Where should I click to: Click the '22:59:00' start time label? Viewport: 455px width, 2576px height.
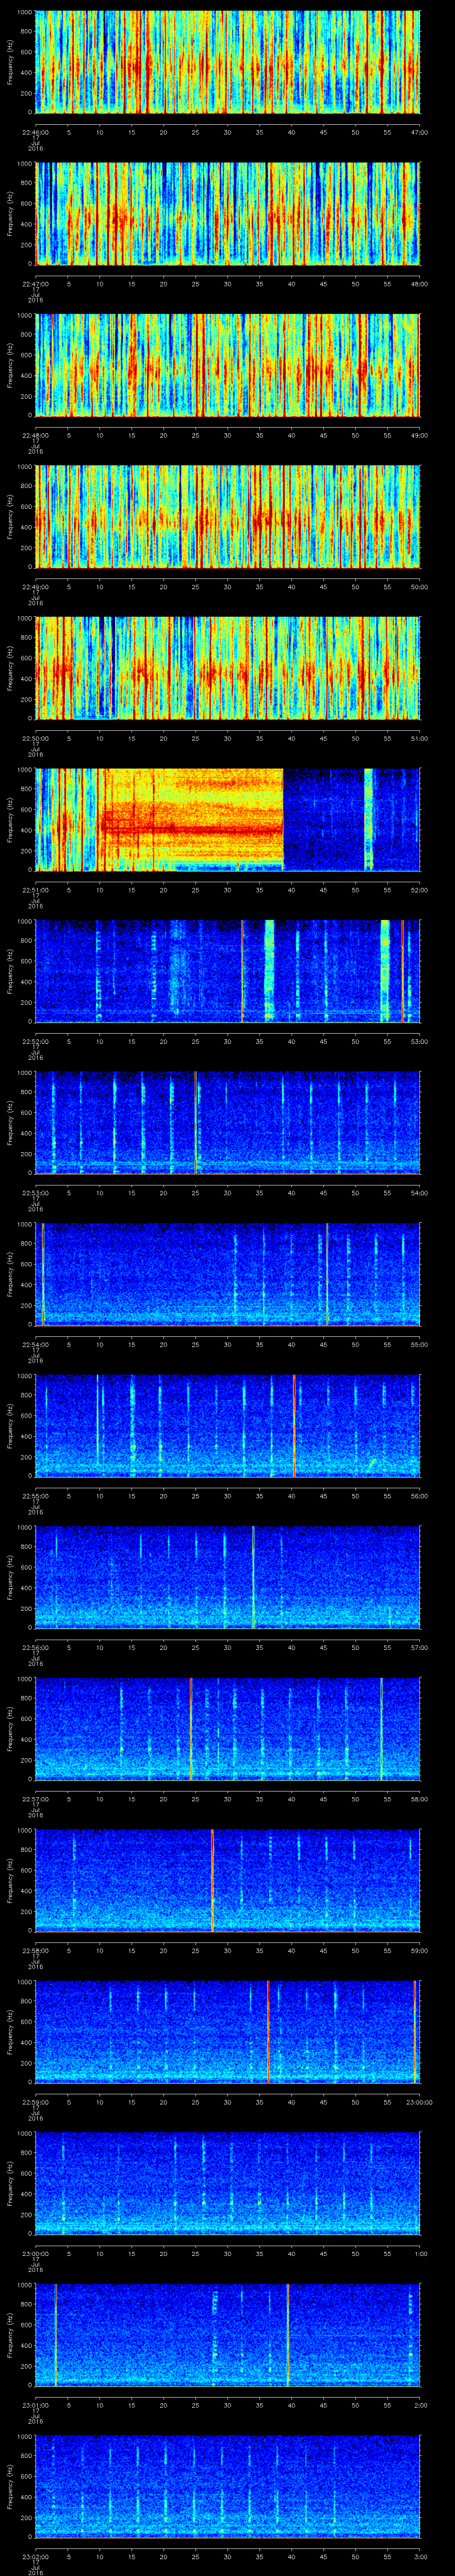tap(36, 2101)
